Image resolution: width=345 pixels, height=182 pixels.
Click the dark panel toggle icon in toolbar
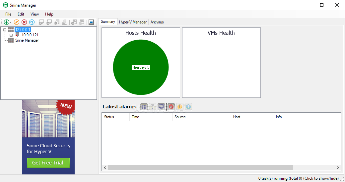coord(91,22)
